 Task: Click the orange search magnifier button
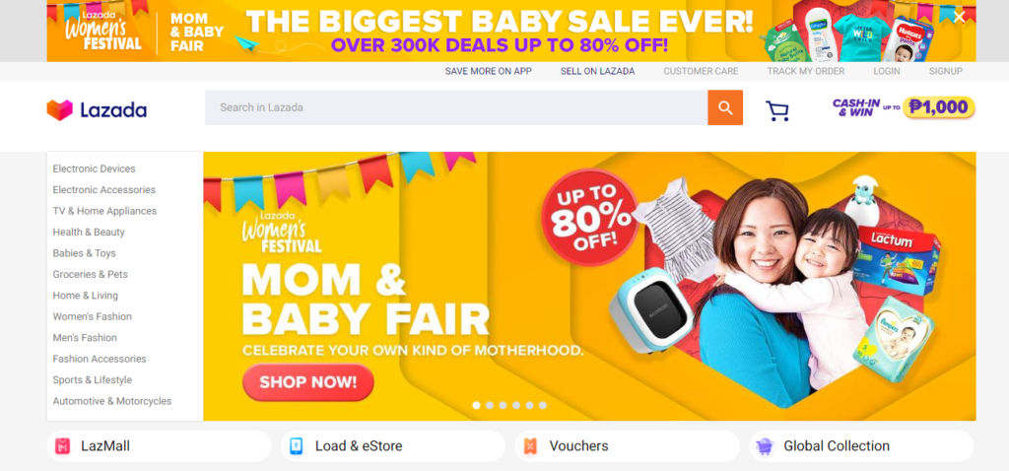[x=725, y=107]
